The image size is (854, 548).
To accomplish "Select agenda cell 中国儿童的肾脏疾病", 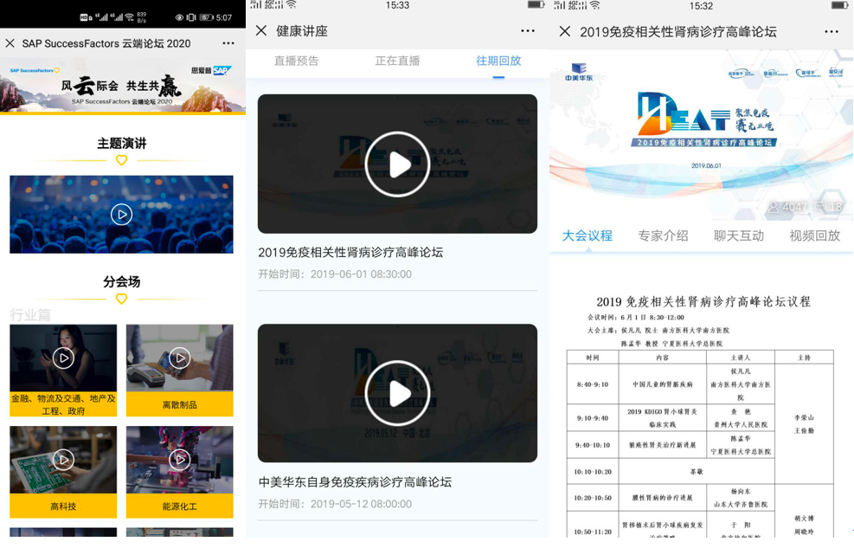I will point(662,384).
